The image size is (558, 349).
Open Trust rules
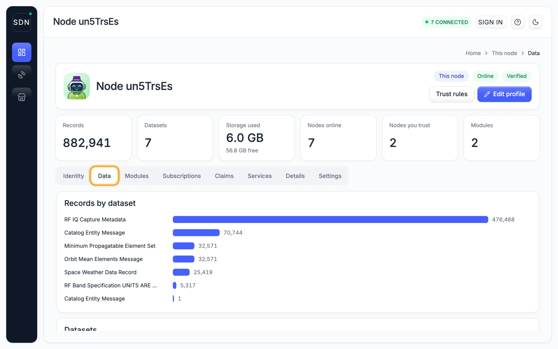click(452, 94)
